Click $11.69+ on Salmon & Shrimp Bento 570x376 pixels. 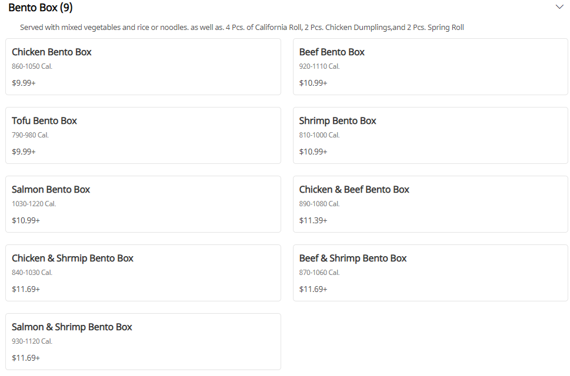tap(26, 358)
